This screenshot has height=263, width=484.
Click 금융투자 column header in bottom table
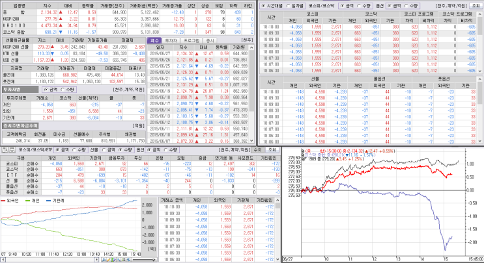click(117, 157)
